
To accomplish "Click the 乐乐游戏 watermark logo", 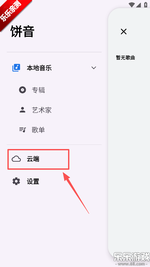I will (x=132, y=258).
